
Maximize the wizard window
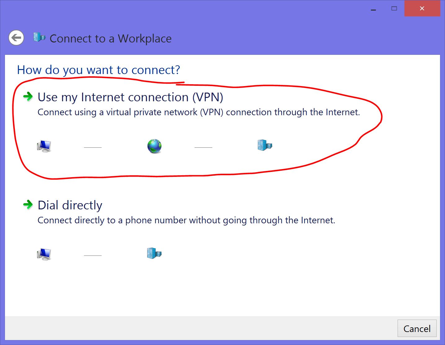click(394, 9)
